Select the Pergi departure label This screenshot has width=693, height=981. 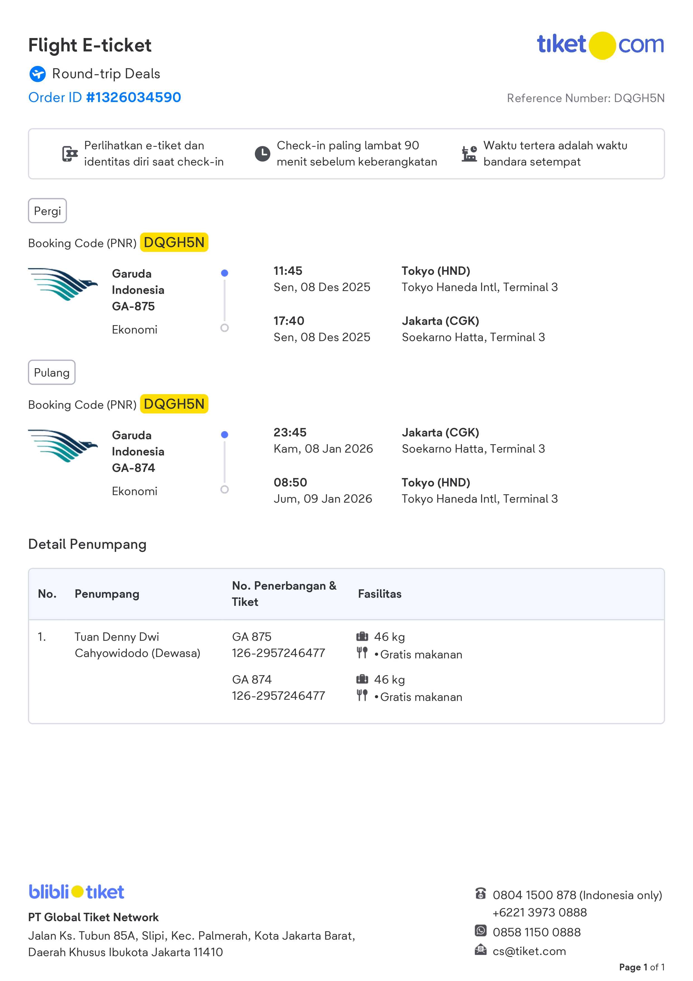pos(48,211)
